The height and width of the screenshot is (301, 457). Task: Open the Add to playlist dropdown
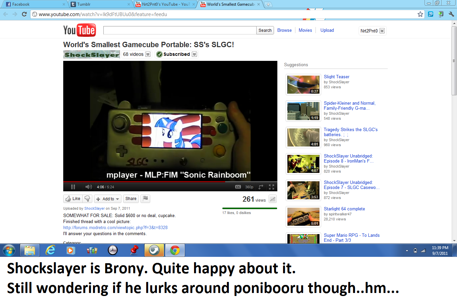coord(107,199)
